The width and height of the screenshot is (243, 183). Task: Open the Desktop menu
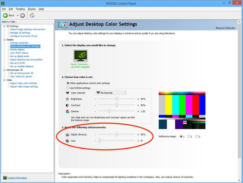pyautogui.click(x=20, y=9)
